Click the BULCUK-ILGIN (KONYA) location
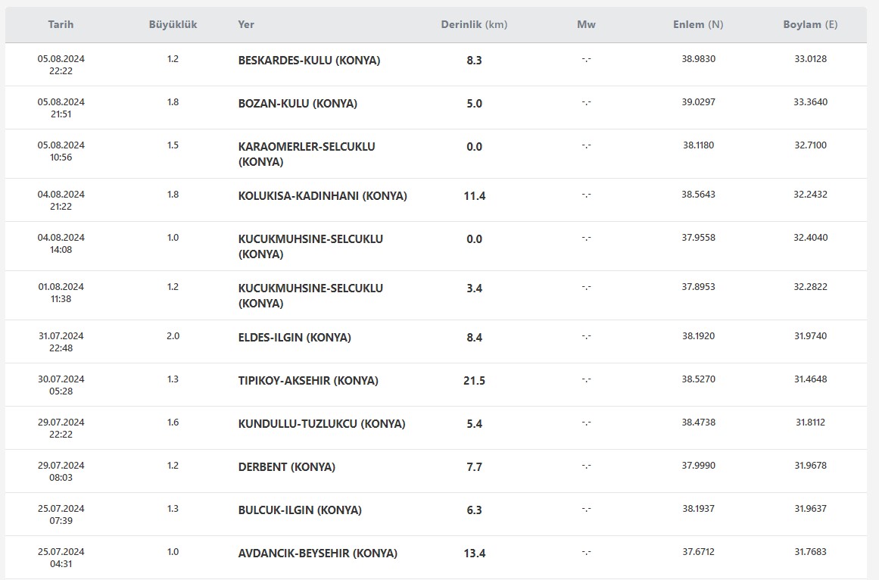Screen dimensions: 879x580 pyautogui.click(x=300, y=510)
